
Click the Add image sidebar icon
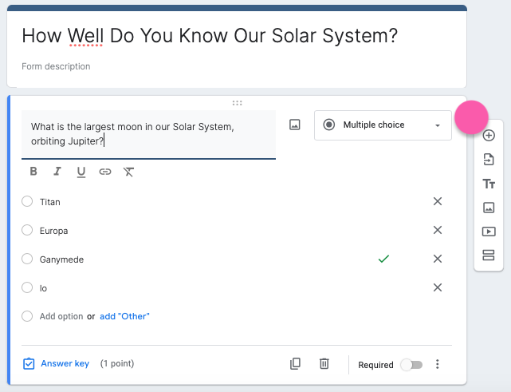pos(489,208)
